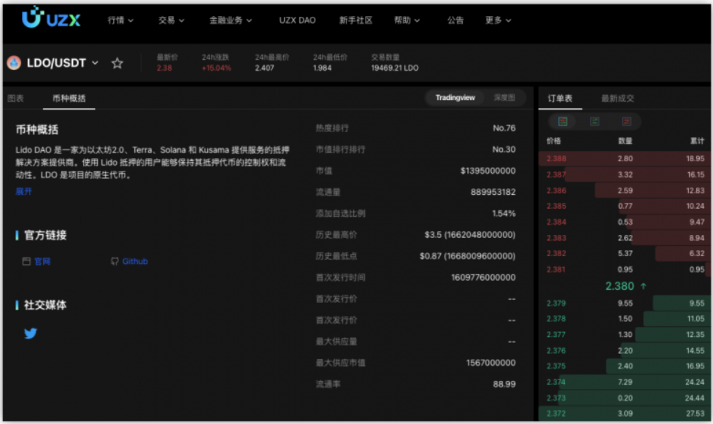Click buy order price 2.378
Viewport: 713px width, 424px height.
[556, 318]
